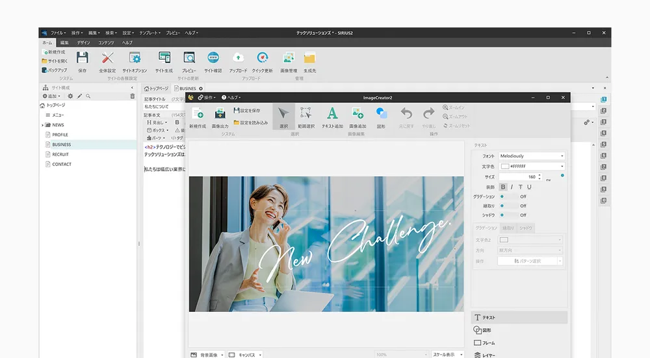Open キャンバス dropdown at canvas bottom
Screen dimensions: 650x358
point(245,355)
